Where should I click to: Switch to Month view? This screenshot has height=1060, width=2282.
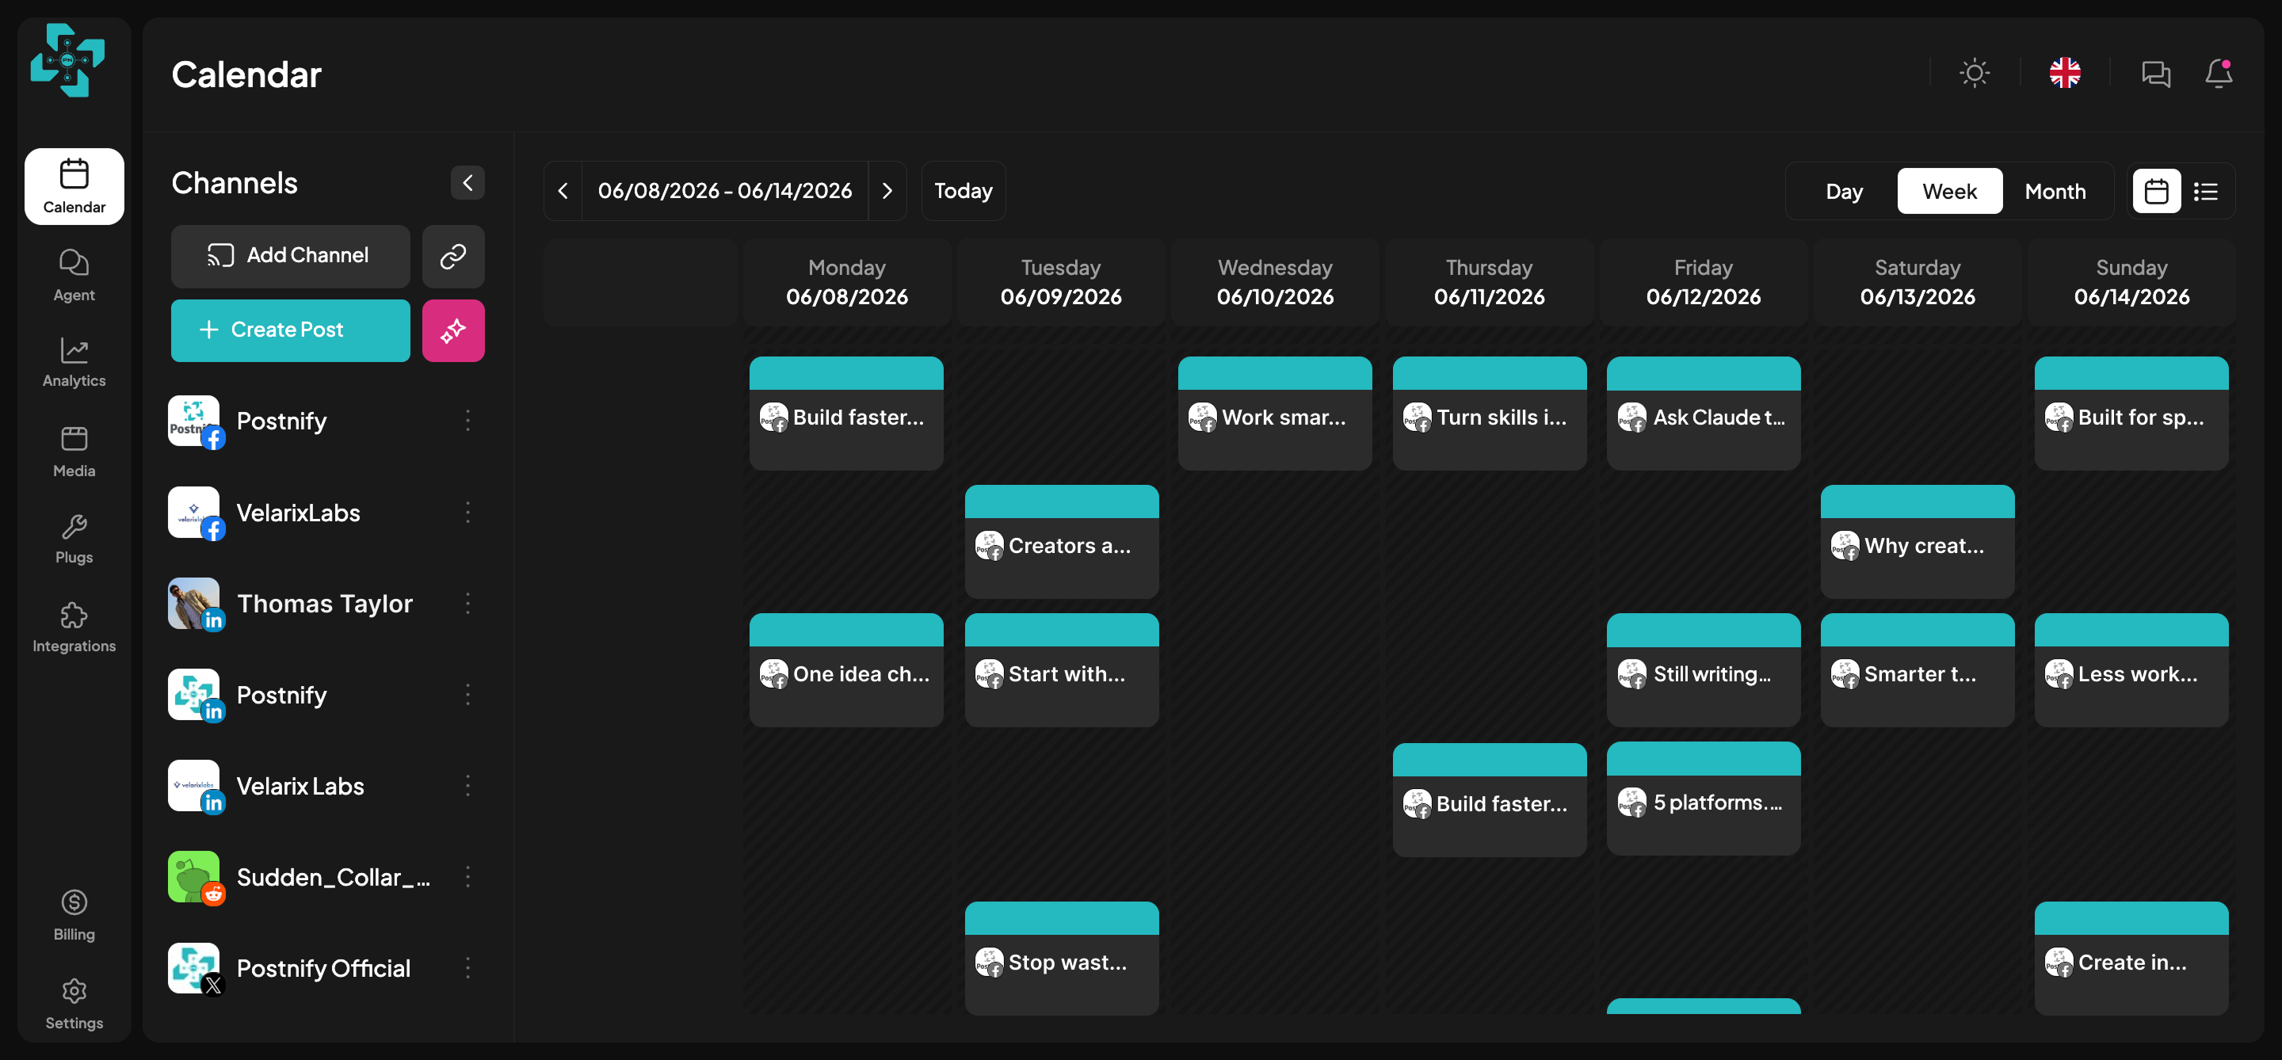click(2055, 191)
